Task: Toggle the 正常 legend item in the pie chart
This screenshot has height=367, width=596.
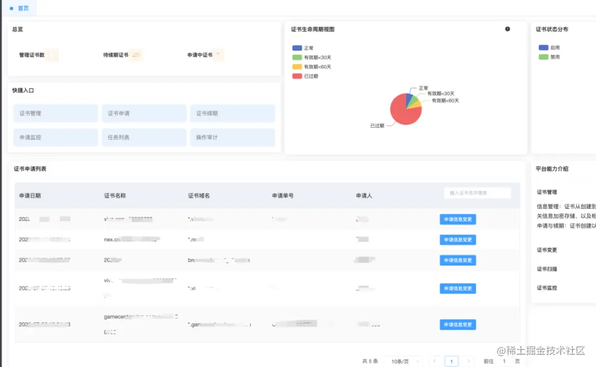Action: (x=304, y=47)
